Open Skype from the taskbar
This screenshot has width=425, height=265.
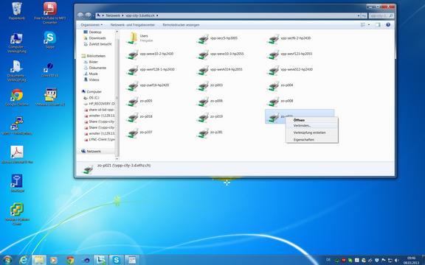[117, 260]
